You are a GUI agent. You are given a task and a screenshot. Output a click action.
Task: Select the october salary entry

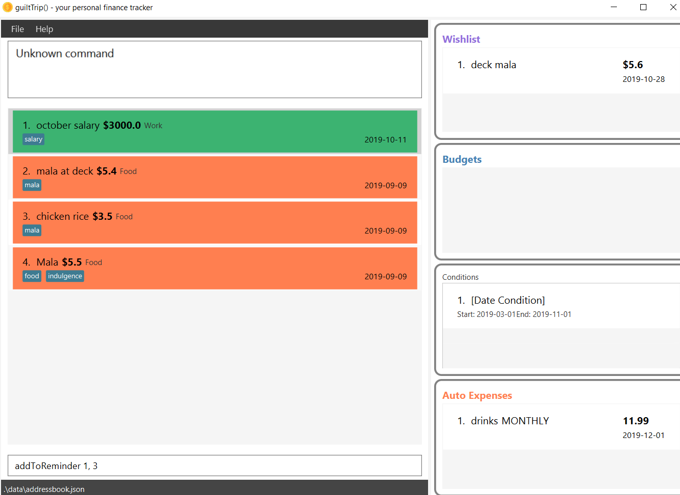coord(215,131)
